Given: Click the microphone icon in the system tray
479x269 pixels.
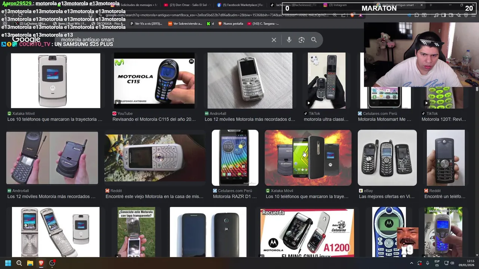Looking at the screenshot, I should pyautogui.click(x=427, y=263).
